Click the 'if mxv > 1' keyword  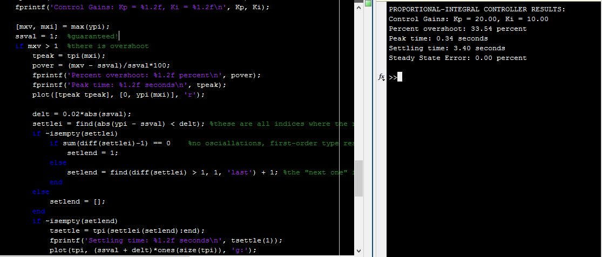[19, 46]
